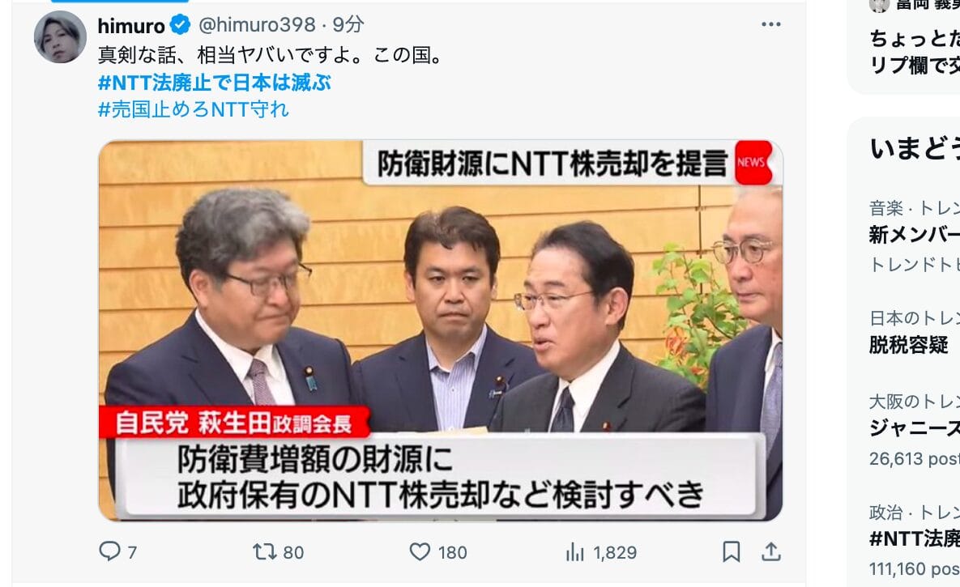Click himuro's blue verified badge
Image resolution: width=960 pixels, height=587 pixels.
coord(180,25)
